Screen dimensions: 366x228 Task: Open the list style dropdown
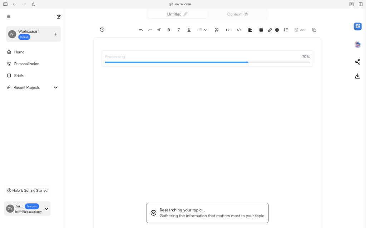tap(202, 30)
